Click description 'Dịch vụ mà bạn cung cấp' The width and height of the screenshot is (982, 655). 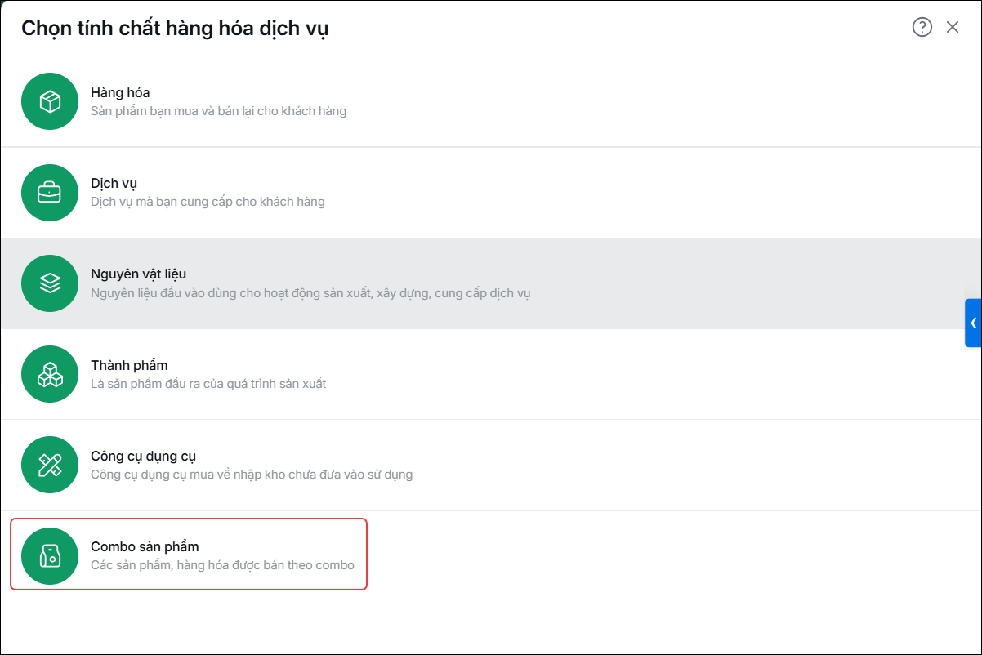(208, 202)
